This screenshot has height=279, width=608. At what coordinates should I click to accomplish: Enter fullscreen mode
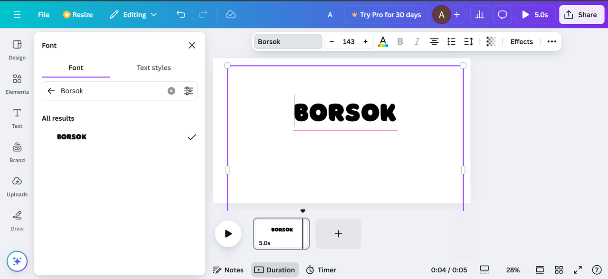[578, 270]
